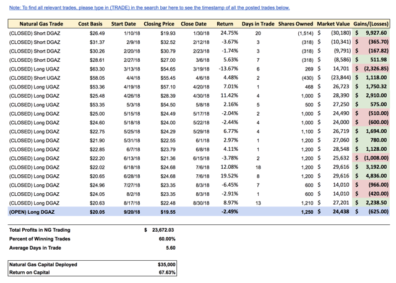Select the Start Date column header
Image resolution: width=396 pixels, height=283 pixels.
point(124,24)
